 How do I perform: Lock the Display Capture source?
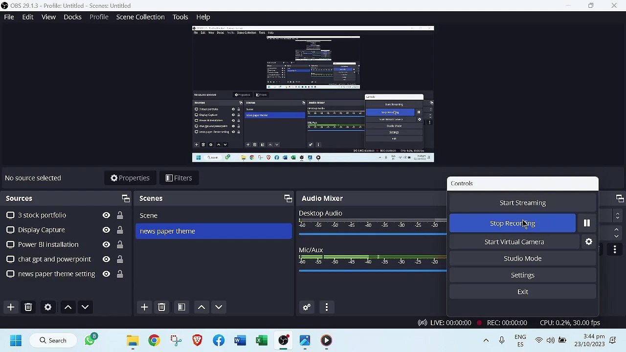[120, 230]
